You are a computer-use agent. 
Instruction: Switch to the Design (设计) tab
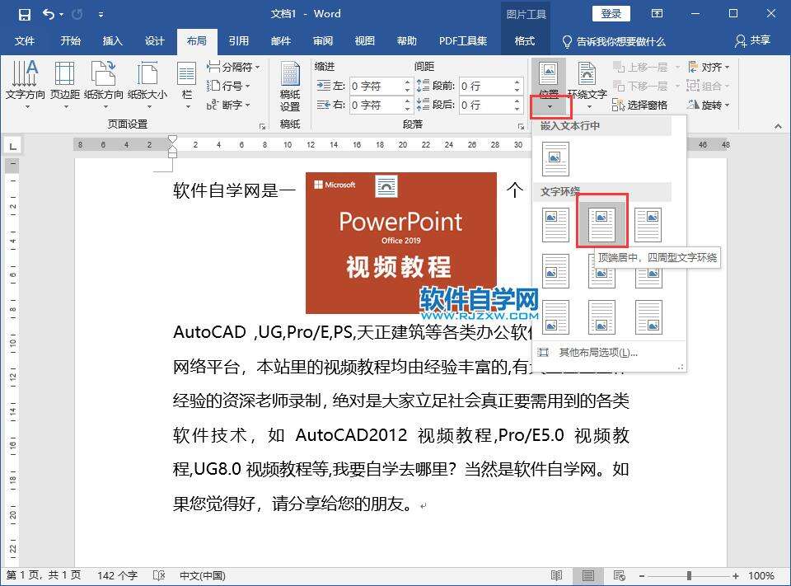click(155, 41)
